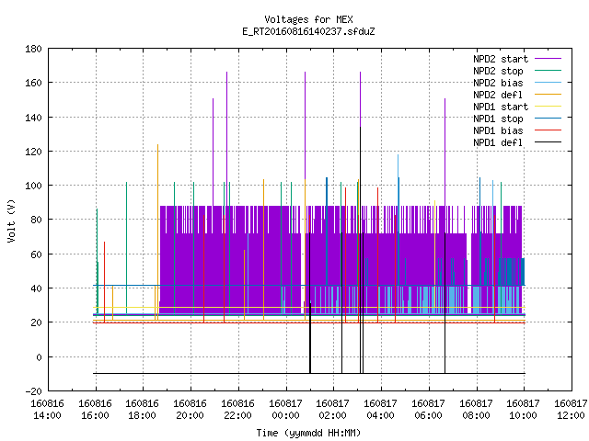Click the green line sample beside NPD2 stop
This screenshot has height=441, width=589.
click(x=548, y=71)
